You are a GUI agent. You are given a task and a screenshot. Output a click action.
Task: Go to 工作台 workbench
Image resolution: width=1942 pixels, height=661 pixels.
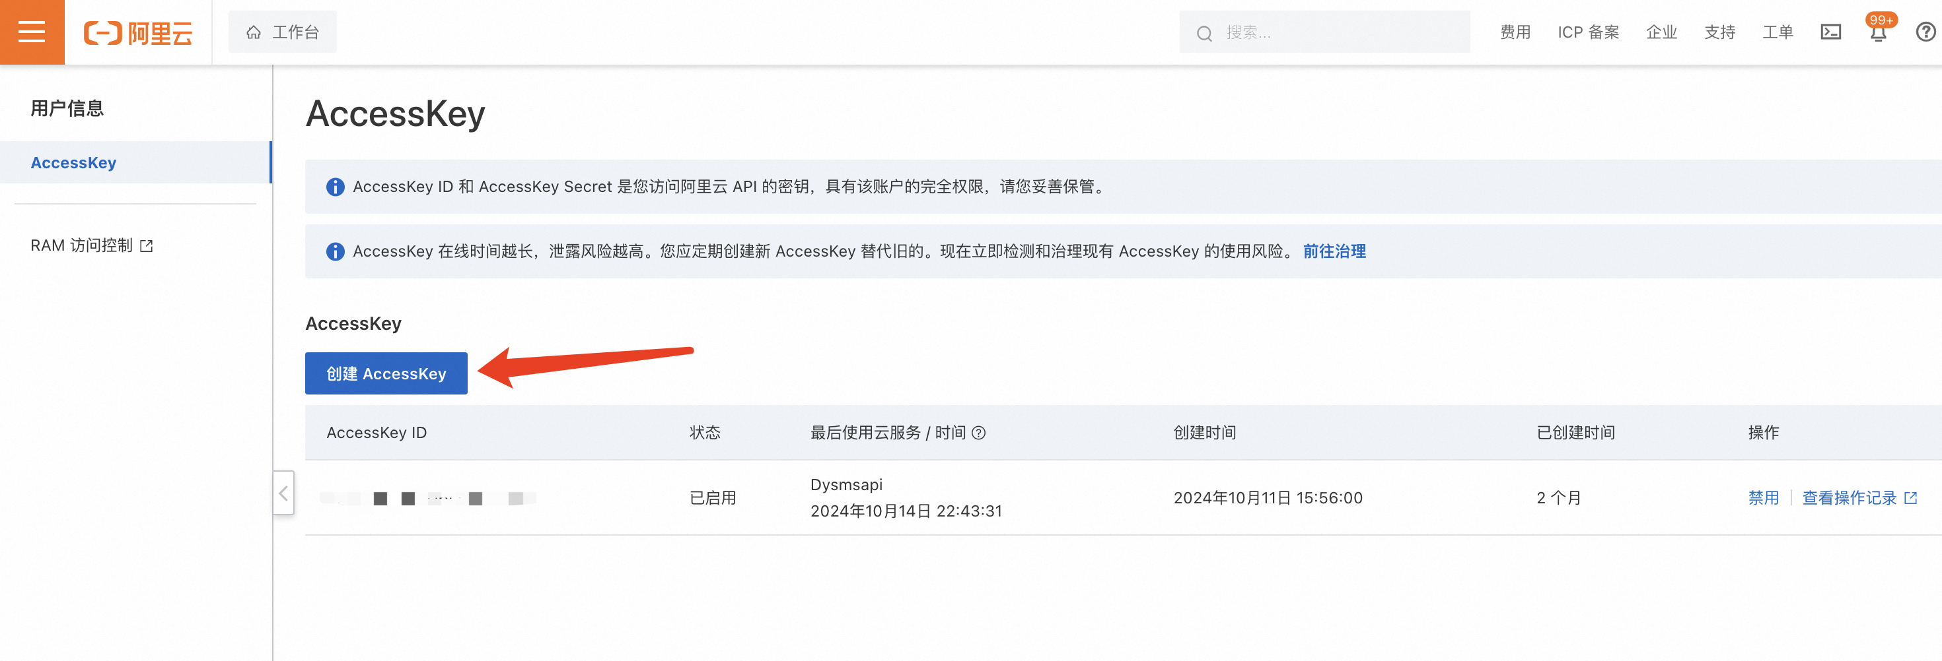click(x=283, y=32)
